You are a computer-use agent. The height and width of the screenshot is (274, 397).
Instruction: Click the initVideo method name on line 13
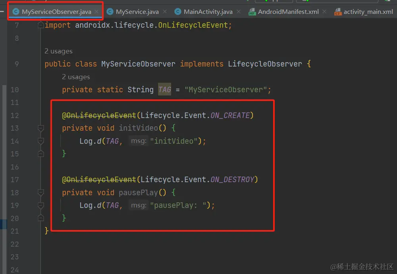click(138, 128)
